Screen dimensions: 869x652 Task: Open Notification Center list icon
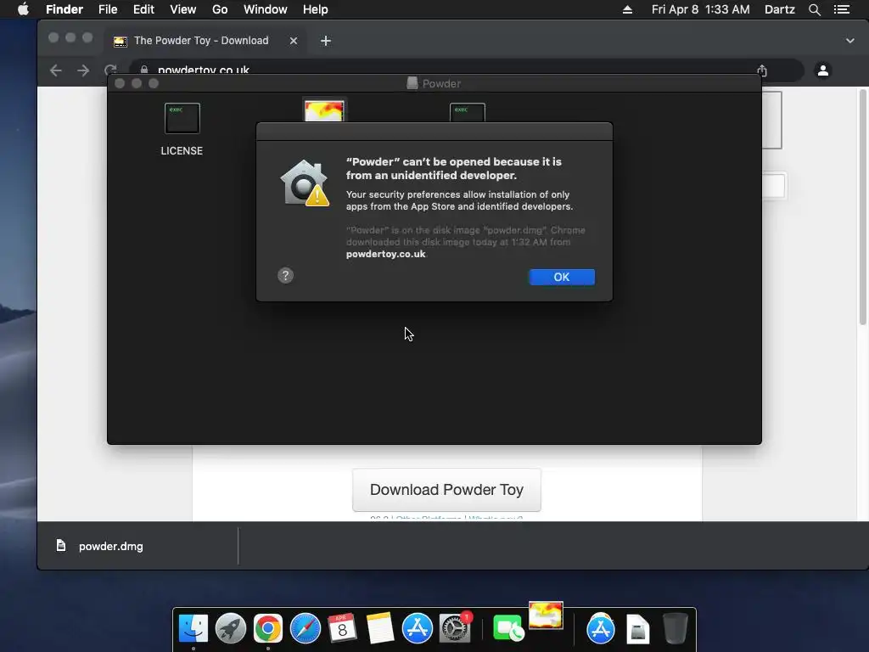click(841, 9)
